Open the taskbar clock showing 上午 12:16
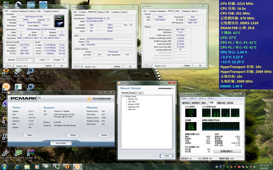 point(264,167)
